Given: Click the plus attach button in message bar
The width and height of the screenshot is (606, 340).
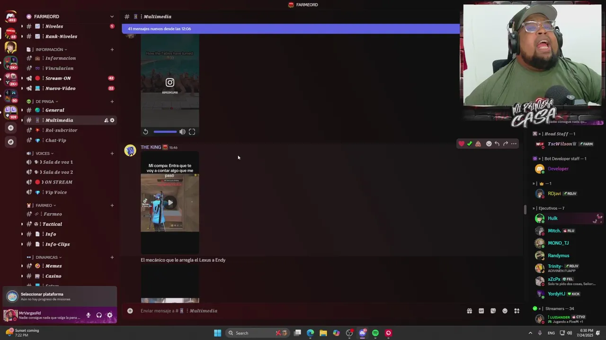Looking at the screenshot, I should [130, 311].
